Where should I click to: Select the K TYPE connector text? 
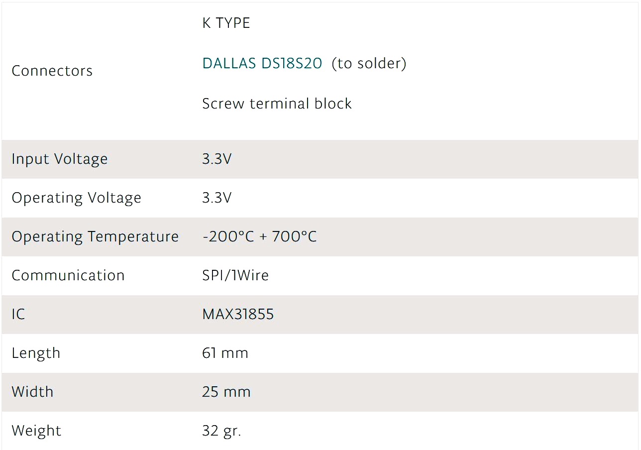(x=226, y=23)
